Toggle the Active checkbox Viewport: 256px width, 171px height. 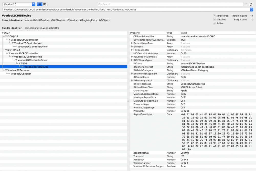pos(214,23)
